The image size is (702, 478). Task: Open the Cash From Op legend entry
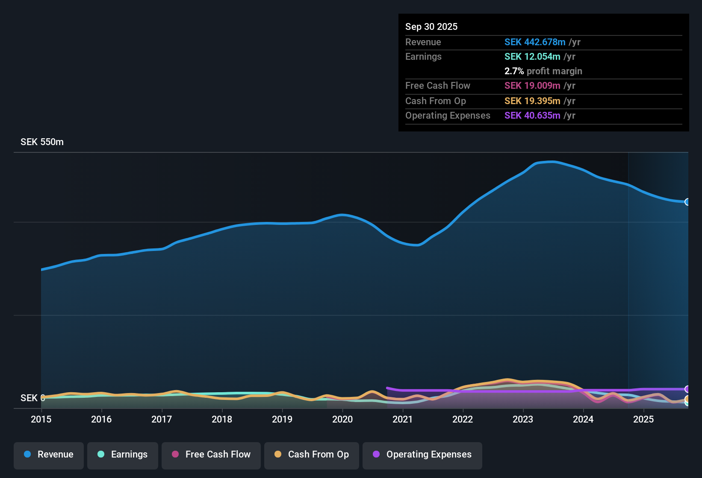pyautogui.click(x=311, y=455)
